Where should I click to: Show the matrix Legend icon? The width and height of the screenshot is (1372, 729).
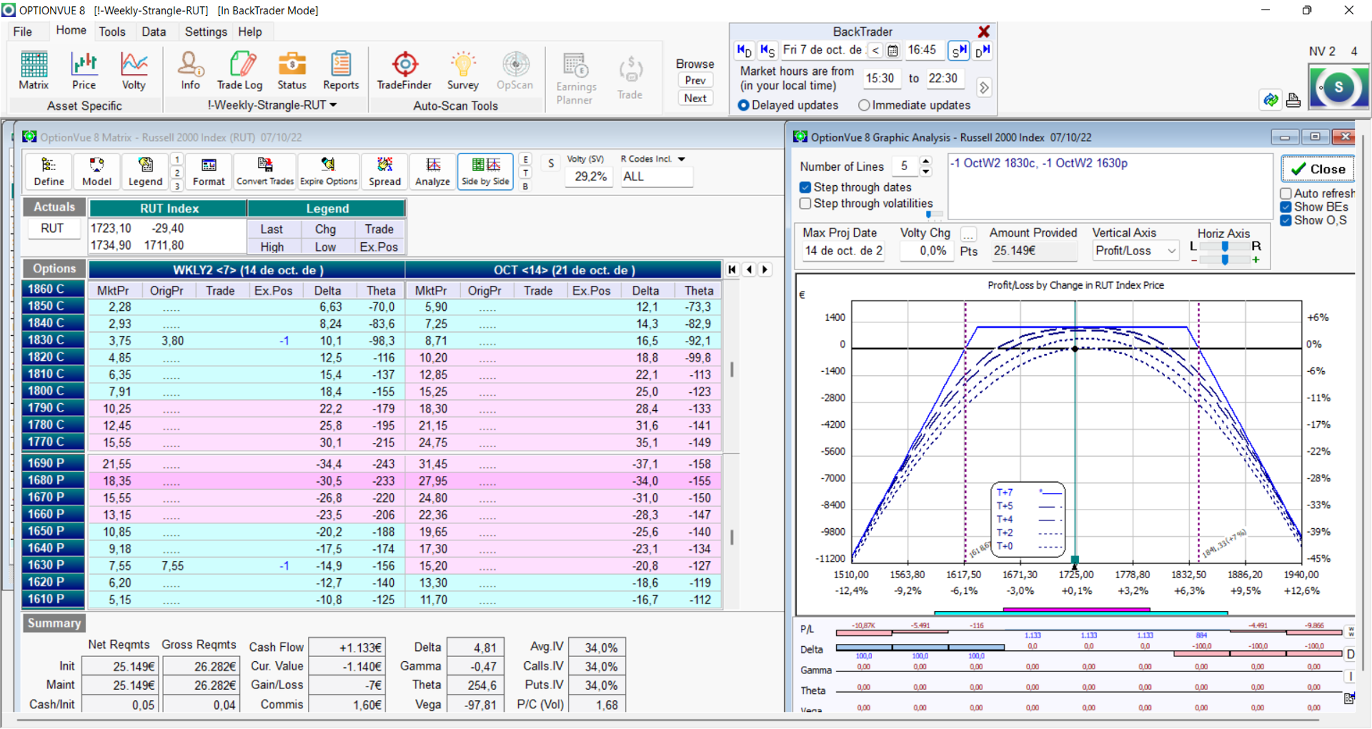click(x=145, y=171)
